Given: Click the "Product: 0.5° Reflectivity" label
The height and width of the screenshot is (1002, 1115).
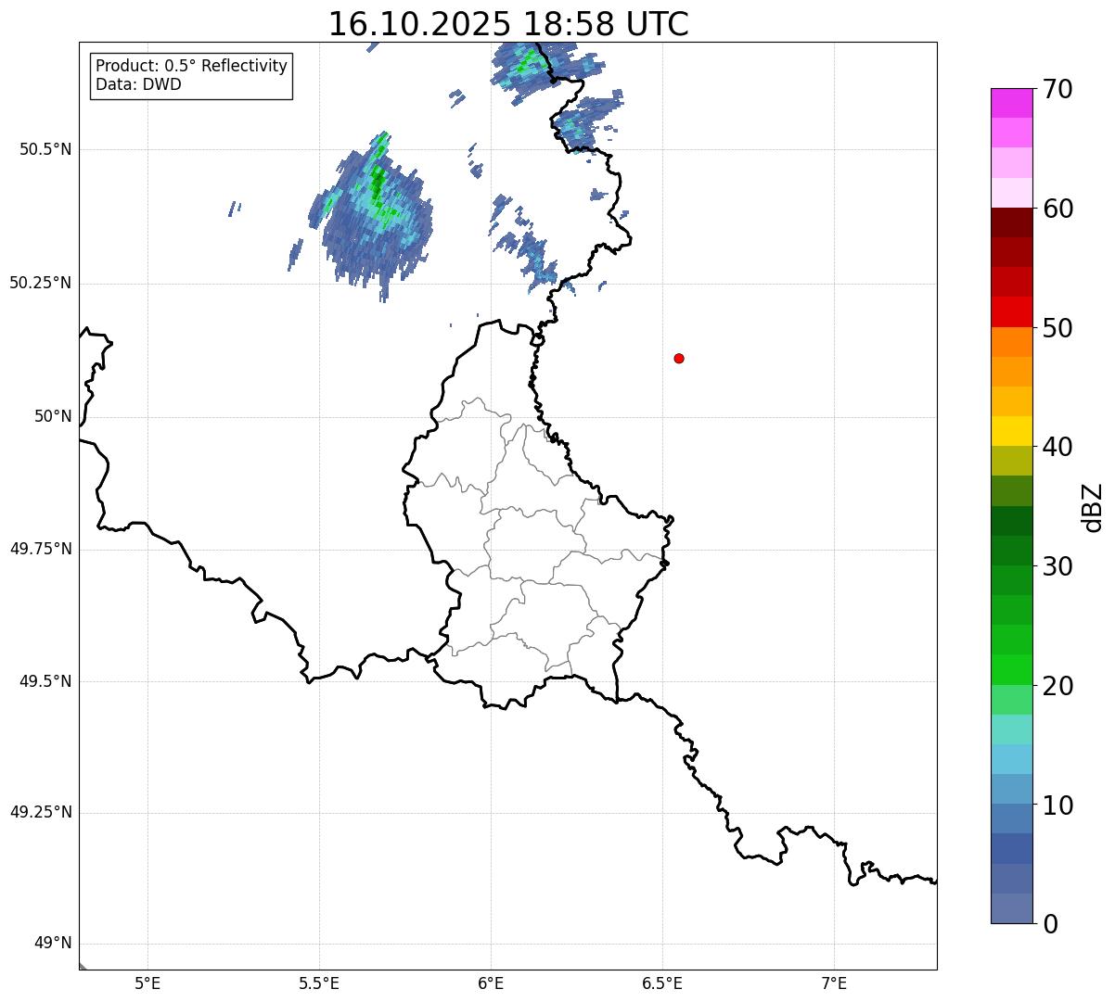Looking at the screenshot, I should (x=191, y=66).
